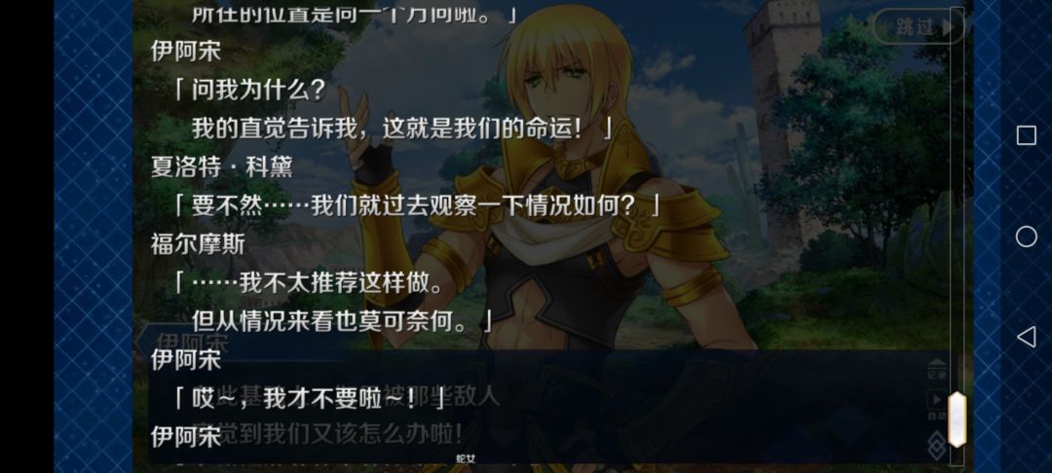
Task: Tap the stacked diamonds icon
Action: [937, 445]
